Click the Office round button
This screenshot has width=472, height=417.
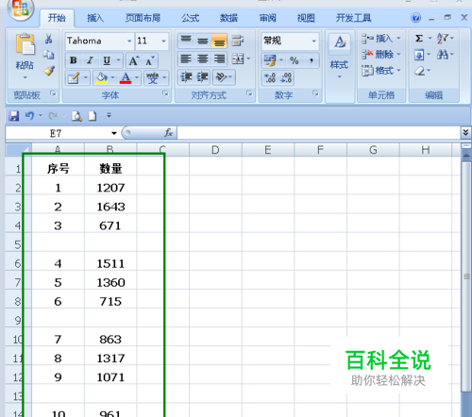click(21, 8)
